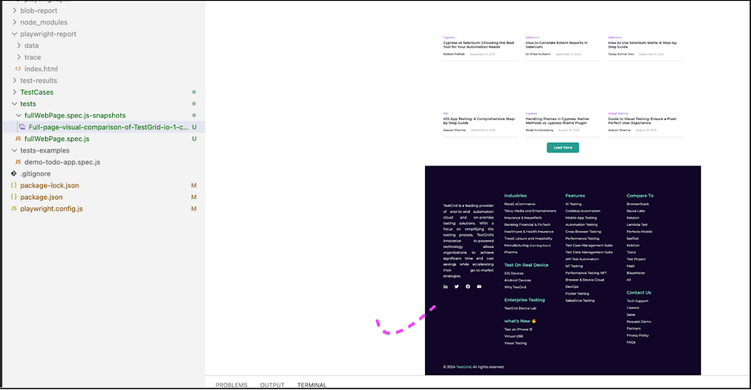751x390 pixels.
Task: Click the Load More button in the preview
Action: pos(563,148)
